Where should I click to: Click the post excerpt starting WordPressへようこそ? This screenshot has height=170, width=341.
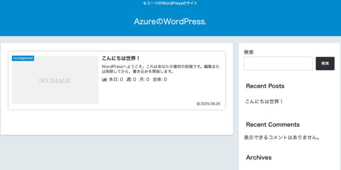tap(161, 69)
